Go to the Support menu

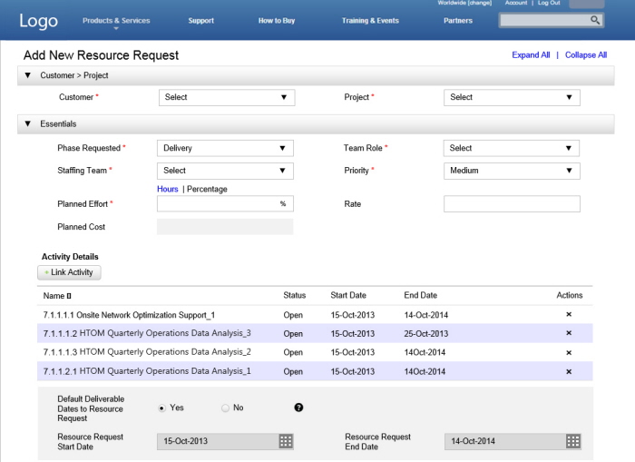(200, 21)
